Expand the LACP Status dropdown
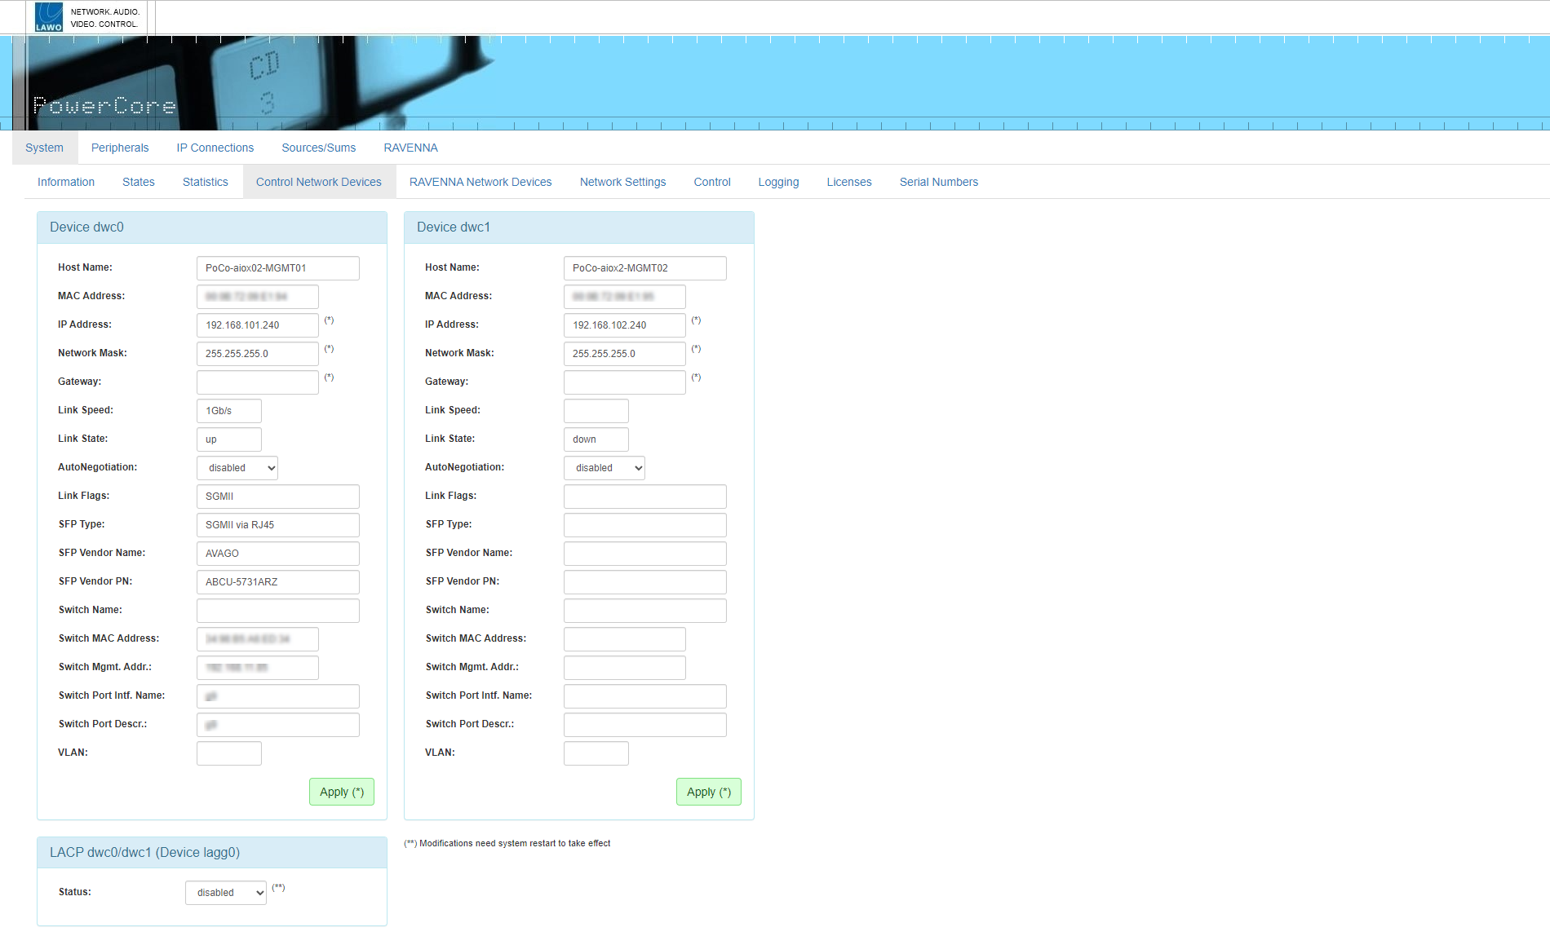1550x936 pixels. pyautogui.click(x=225, y=893)
